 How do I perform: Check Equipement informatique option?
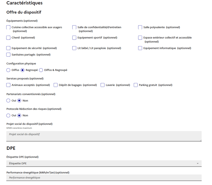pos(140,48)
